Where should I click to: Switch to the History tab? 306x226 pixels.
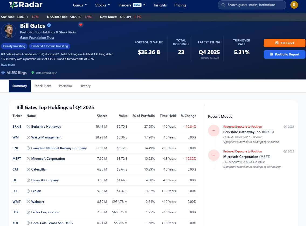pos(85,86)
